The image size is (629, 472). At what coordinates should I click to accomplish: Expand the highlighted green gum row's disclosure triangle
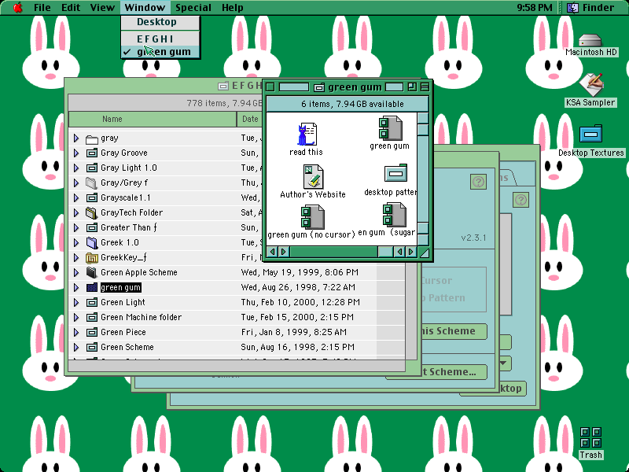pyautogui.click(x=76, y=287)
